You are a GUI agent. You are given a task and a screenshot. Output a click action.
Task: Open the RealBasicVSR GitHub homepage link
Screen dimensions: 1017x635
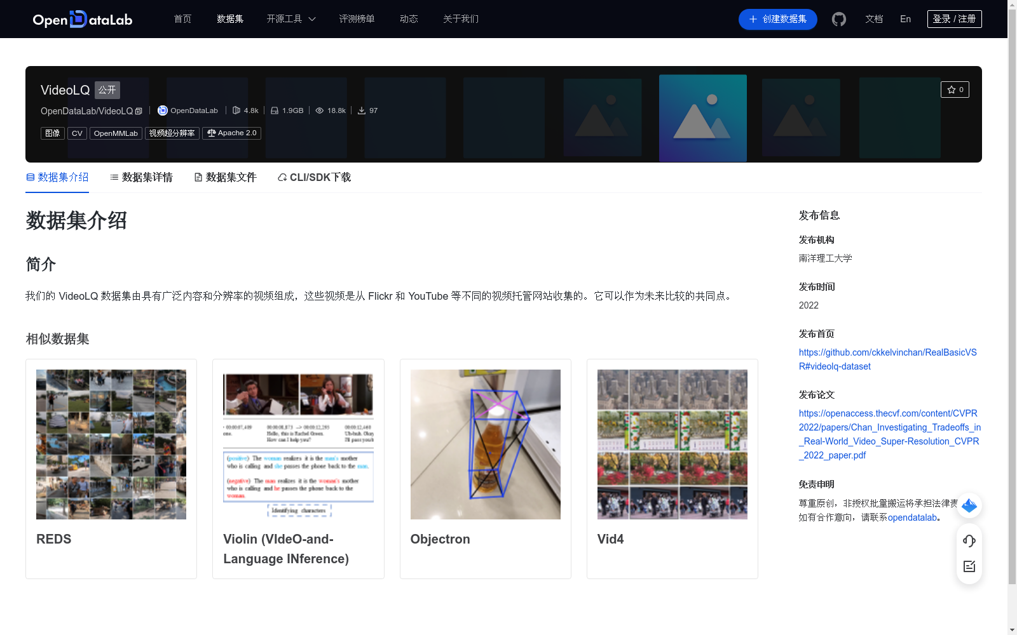click(x=888, y=359)
